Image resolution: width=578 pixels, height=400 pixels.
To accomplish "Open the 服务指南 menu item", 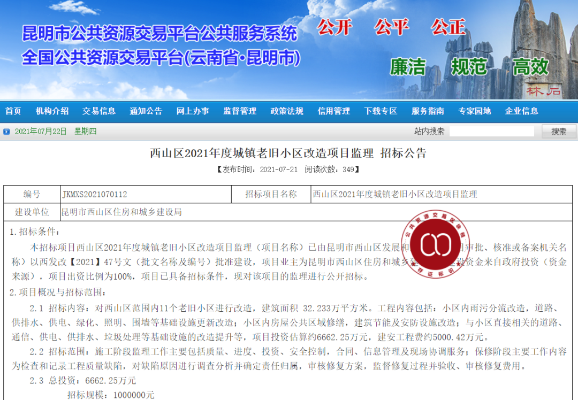I will pos(428,111).
